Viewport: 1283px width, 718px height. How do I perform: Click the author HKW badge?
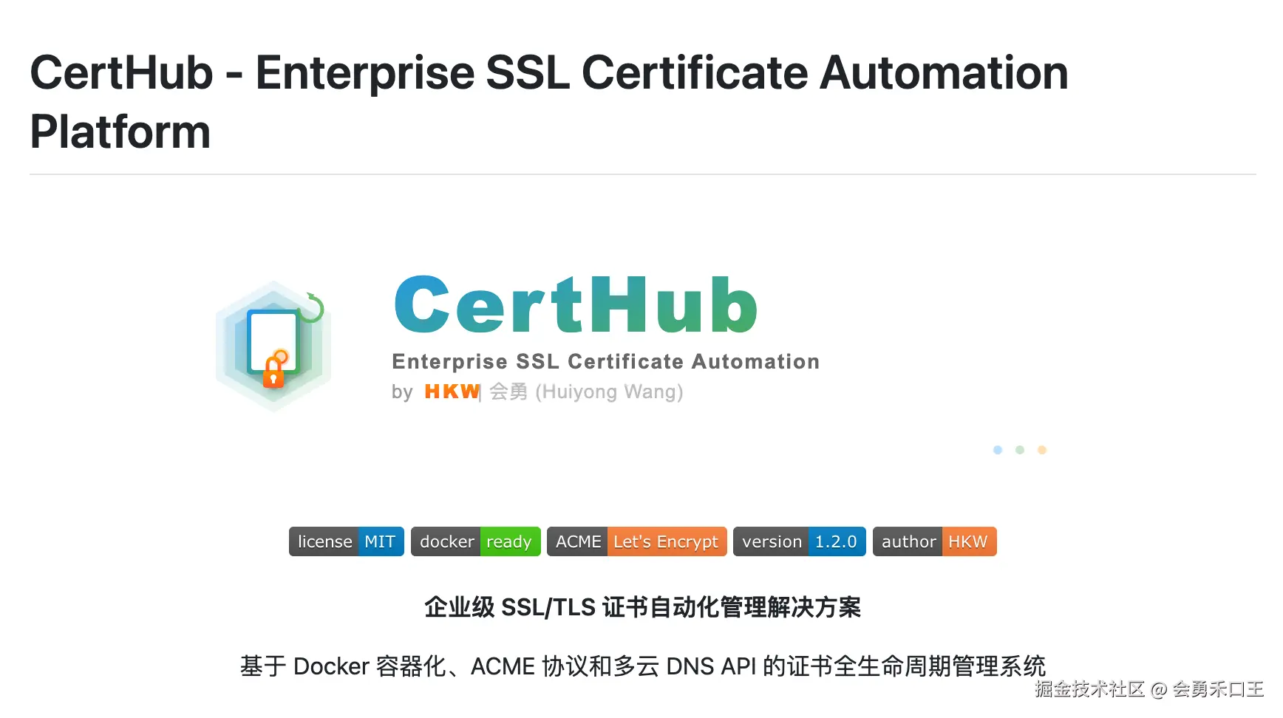[934, 541]
